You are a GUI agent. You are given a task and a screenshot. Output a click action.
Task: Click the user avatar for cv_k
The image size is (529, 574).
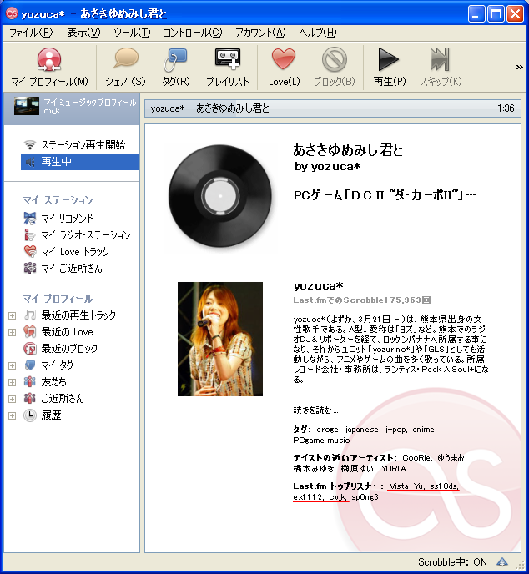coord(27,106)
